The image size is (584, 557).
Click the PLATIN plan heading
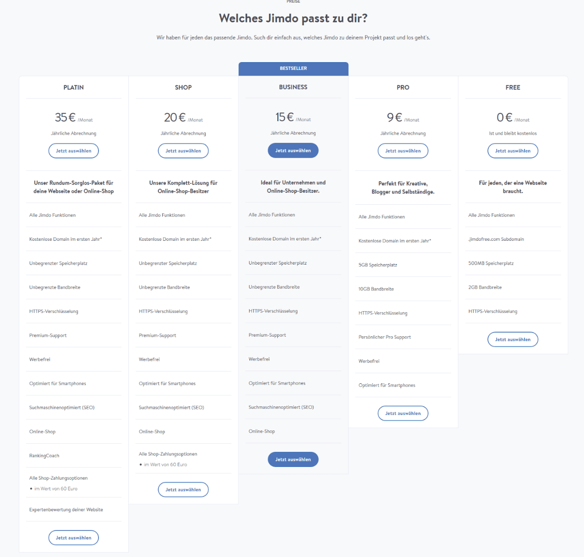coord(73,87)
